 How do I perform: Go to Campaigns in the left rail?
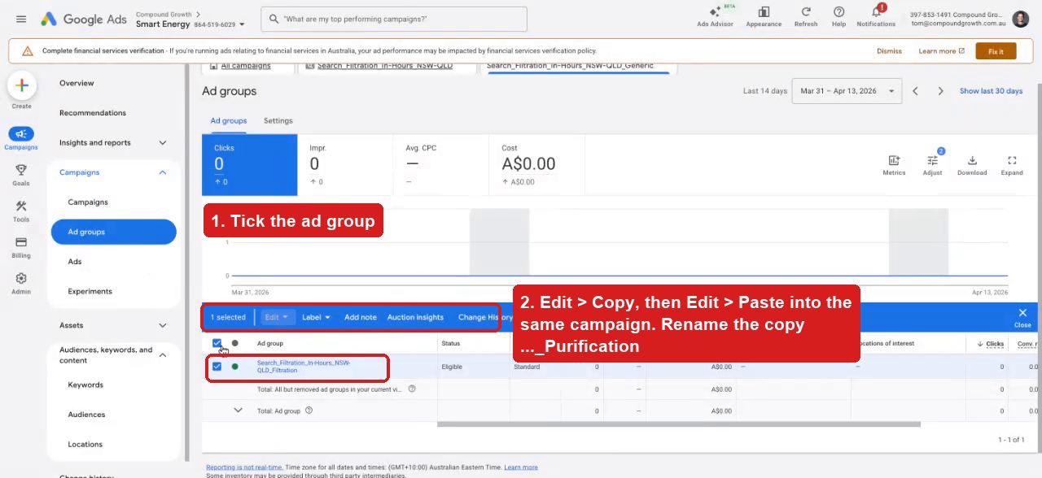coord(21,139)
